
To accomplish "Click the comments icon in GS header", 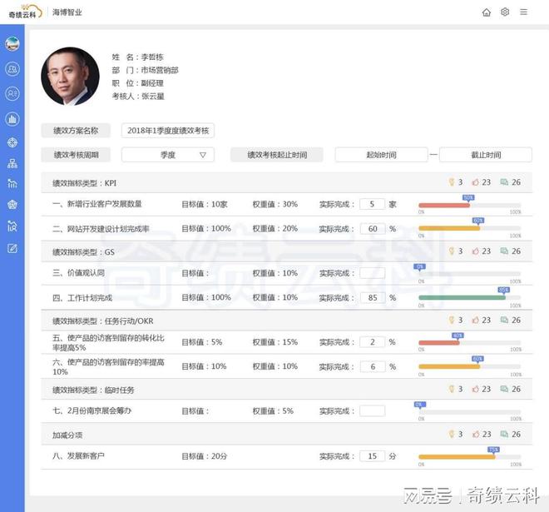I will (504, 251).
